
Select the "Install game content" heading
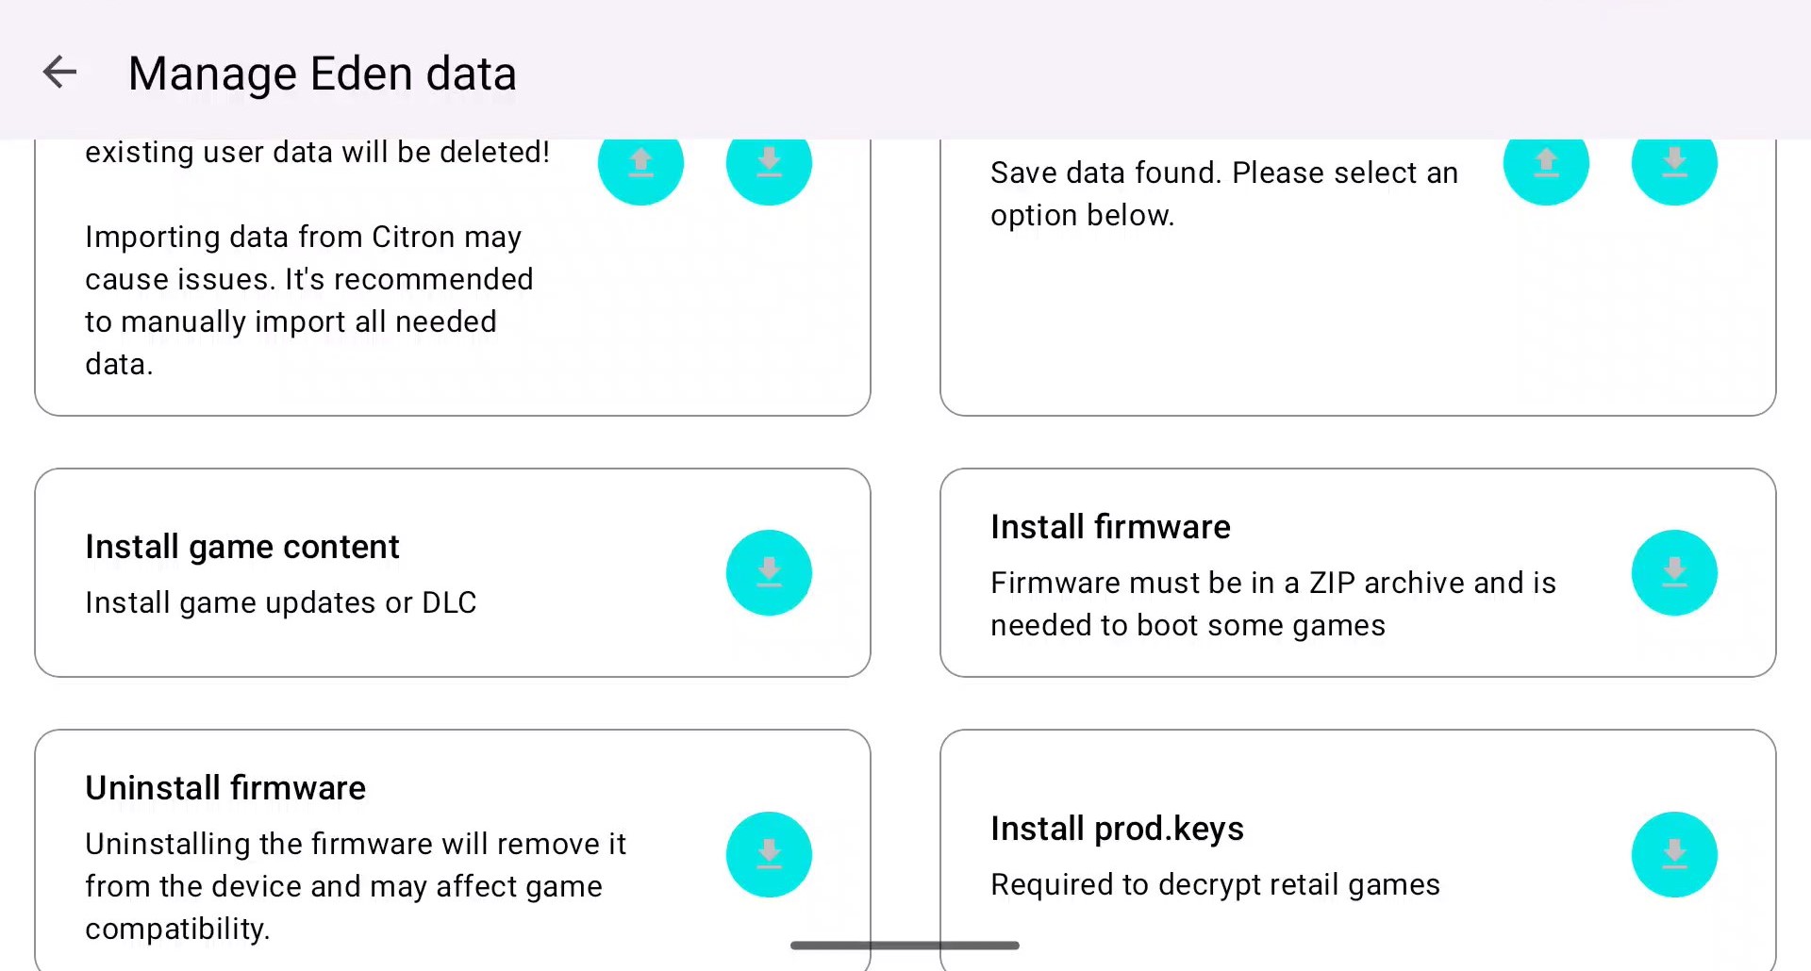(242, 547)
